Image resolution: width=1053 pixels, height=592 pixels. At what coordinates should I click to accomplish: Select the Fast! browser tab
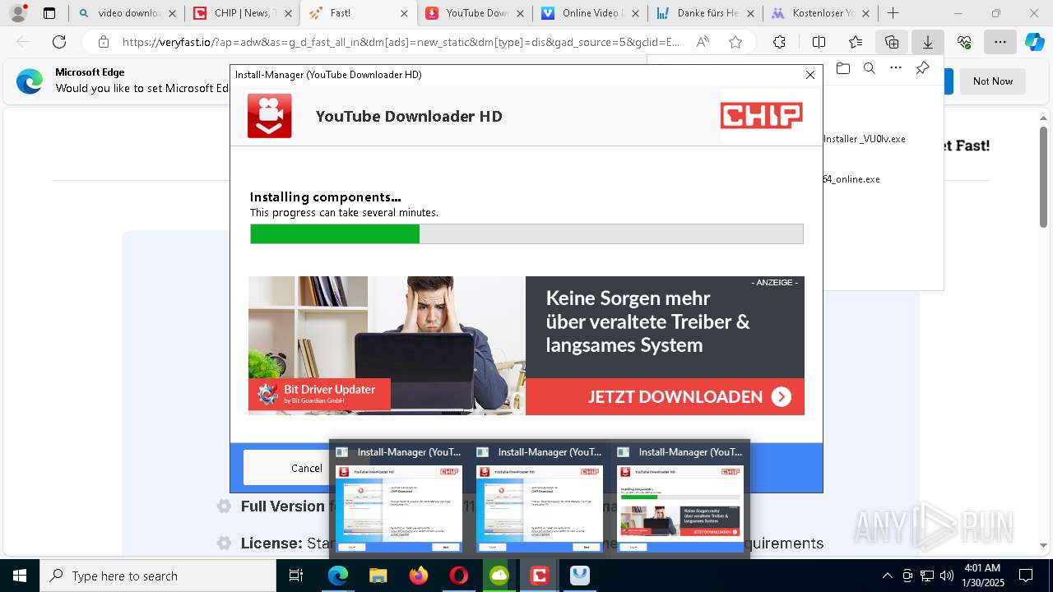[358, 13]
